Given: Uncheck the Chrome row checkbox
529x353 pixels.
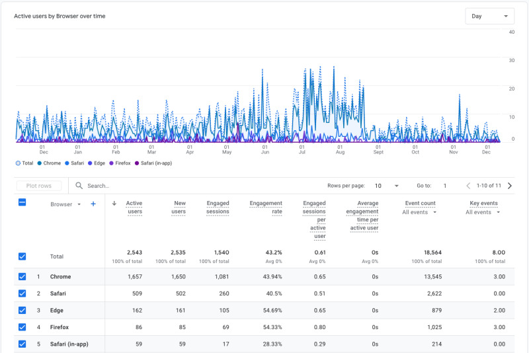Looking at the screenshot, I should click(x=22, y=277).
